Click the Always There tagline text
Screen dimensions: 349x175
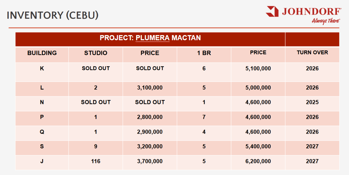326,21
